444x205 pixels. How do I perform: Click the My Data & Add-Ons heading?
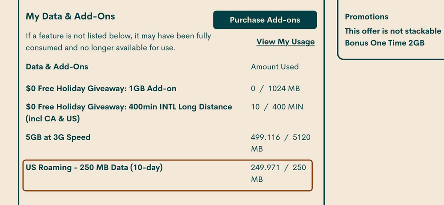pyautogui.click(x=70, y=16)
